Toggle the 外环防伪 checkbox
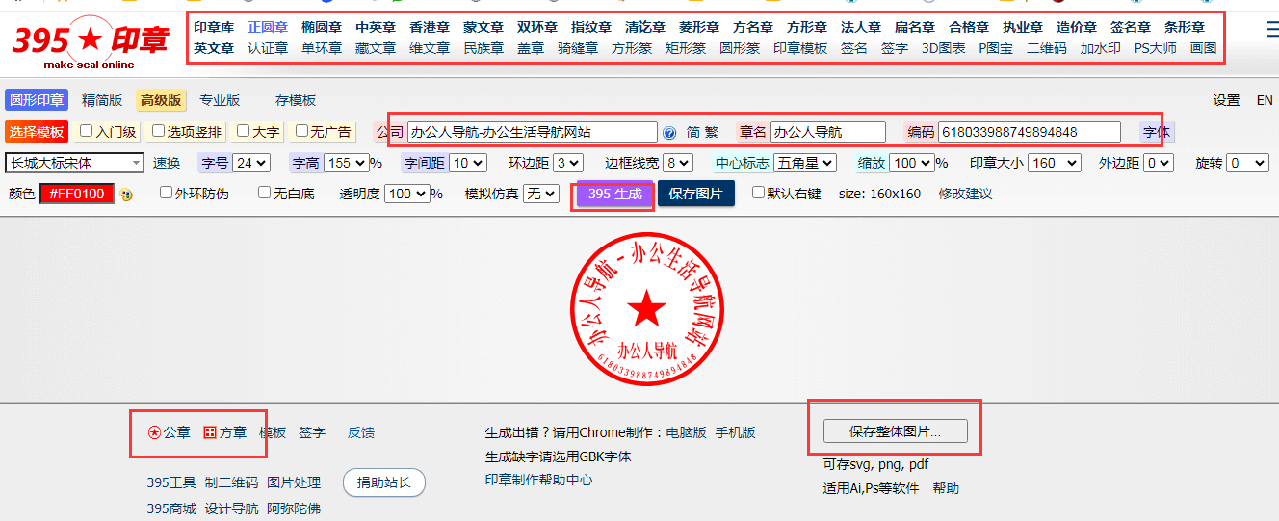The height and width of the screenshot is (521, 1279). (x=166, y=193)
